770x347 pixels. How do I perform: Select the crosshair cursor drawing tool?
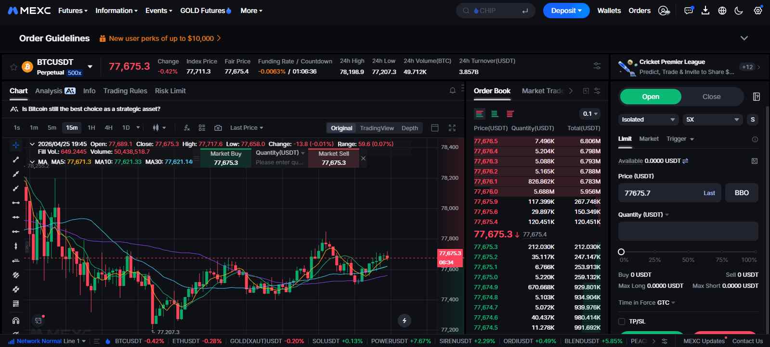click(16, 145)
